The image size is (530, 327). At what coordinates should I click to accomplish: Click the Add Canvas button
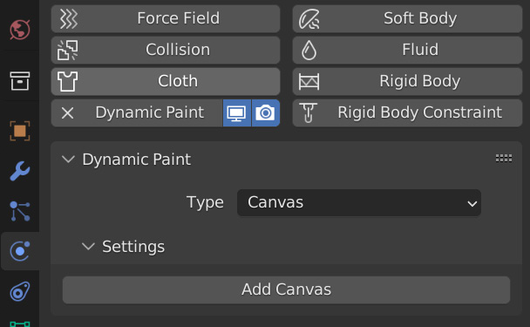[x=286, y=290]
